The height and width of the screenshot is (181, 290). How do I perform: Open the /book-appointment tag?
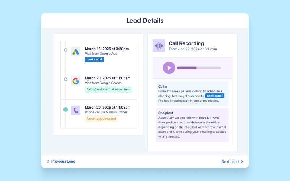pos(101,119)
